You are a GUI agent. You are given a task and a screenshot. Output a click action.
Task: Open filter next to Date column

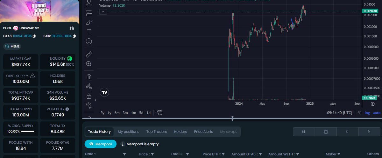[124, 154]
